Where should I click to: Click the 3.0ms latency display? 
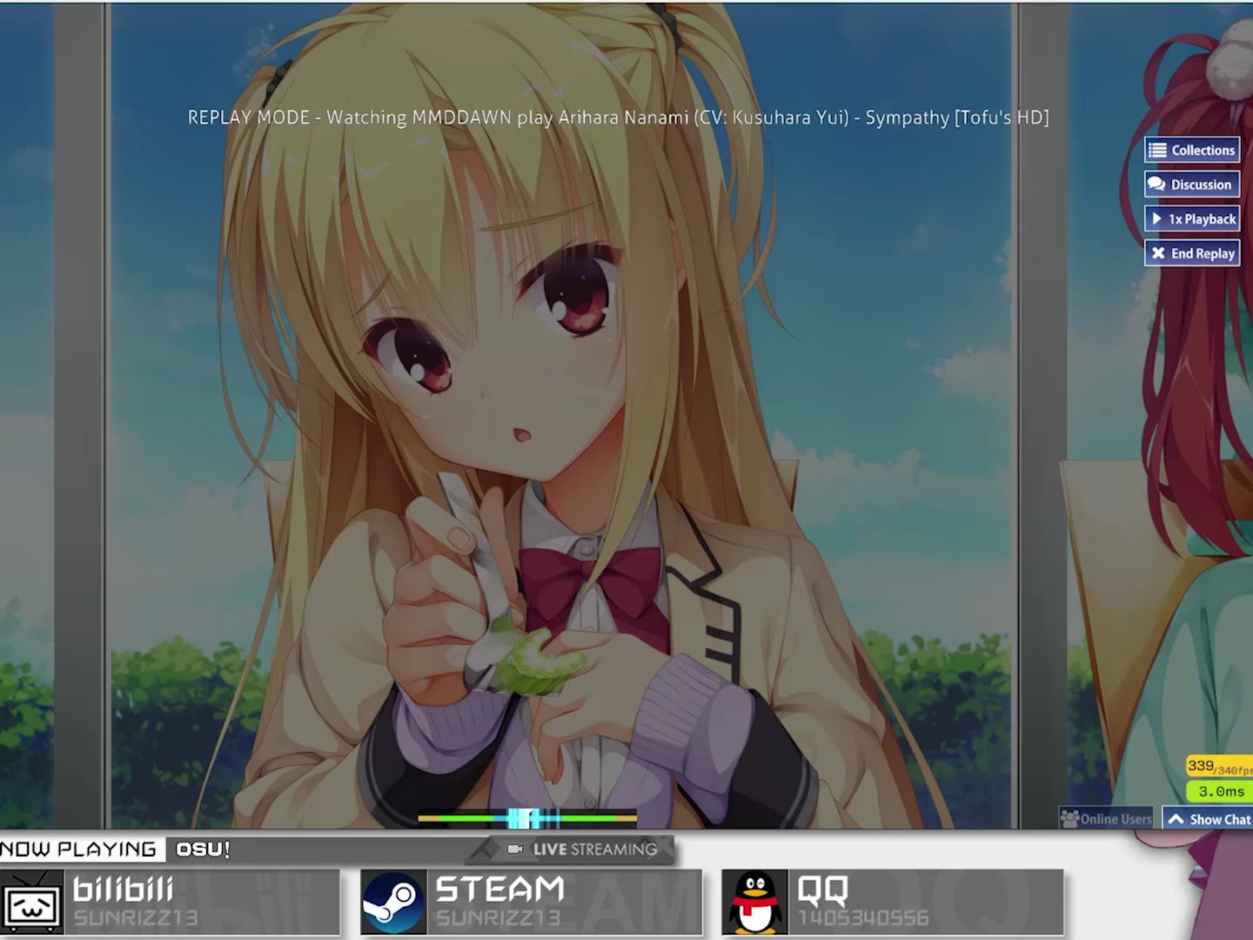1219,791
